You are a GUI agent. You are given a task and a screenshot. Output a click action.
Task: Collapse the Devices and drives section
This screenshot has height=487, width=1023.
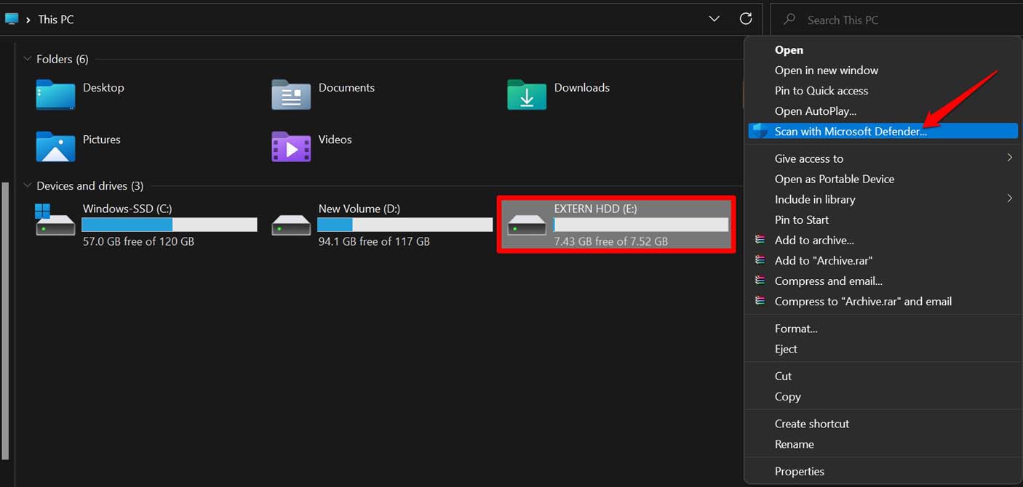click(27, 185)
